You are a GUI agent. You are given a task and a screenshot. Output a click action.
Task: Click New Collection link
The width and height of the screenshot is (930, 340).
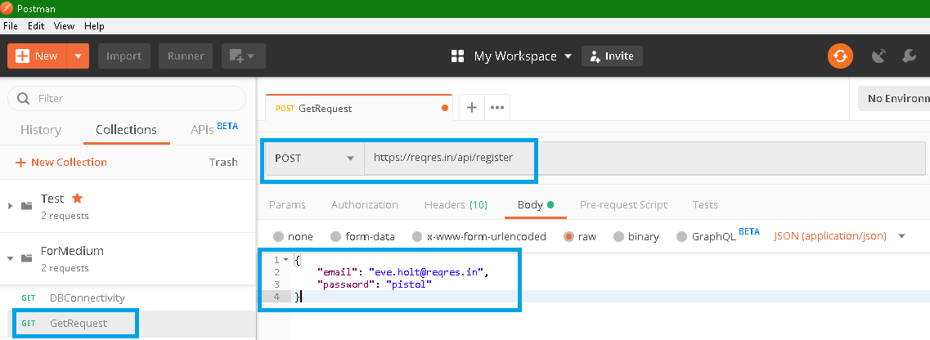click(x=61, y=163)
